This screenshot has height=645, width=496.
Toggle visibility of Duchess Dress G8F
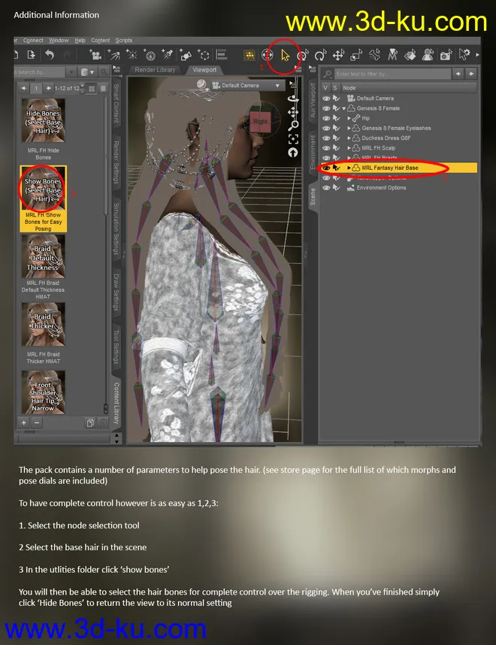(x=326, y=138)
